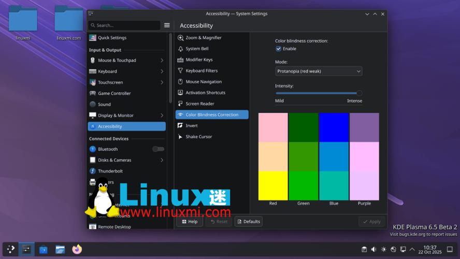Open Activation Shortcuts page
This screenshot has height=259, width=460.
(x=212, y=93)
